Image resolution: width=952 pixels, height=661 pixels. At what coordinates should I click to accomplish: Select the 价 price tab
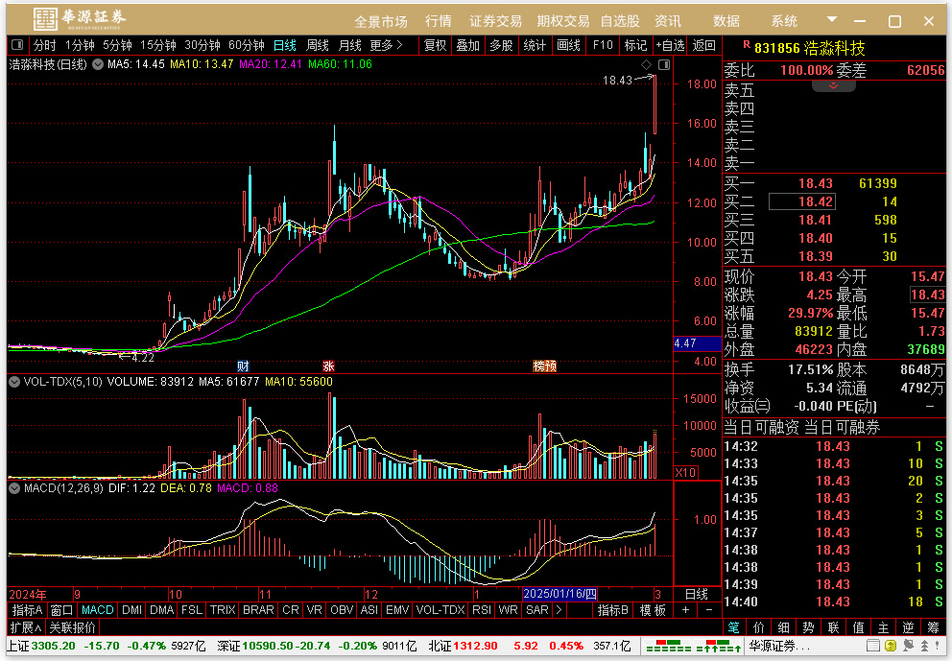click(x=759, y=627)
